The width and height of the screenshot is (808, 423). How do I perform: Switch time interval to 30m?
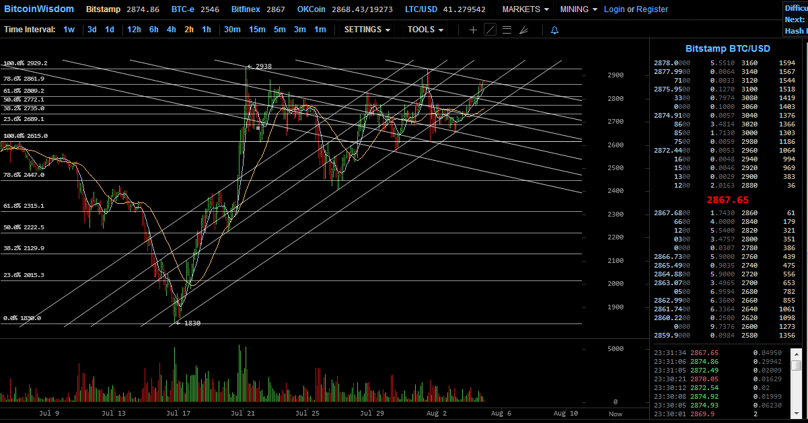(232, 30)
